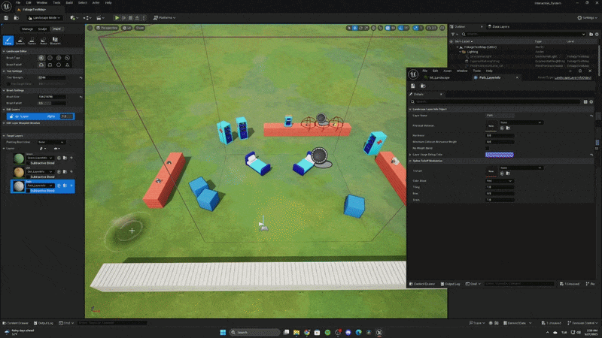Select the Smooth tool icon
Screen dimensions: 602x338
point(20,41)
